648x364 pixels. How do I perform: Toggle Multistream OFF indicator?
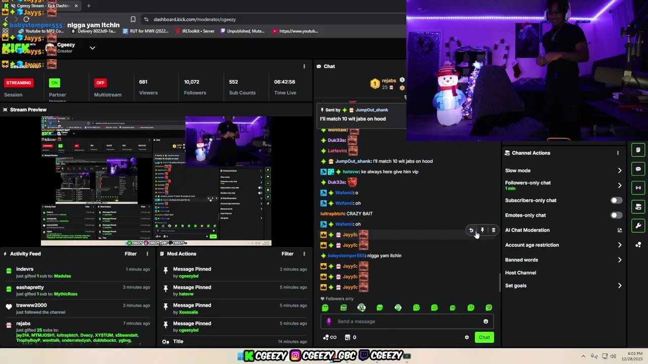(x=100, y=83)
